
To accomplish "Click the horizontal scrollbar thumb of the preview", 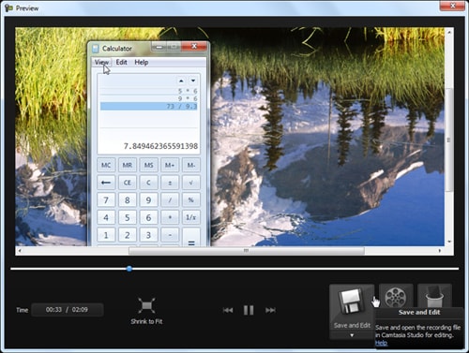I will tap(247, 251).
